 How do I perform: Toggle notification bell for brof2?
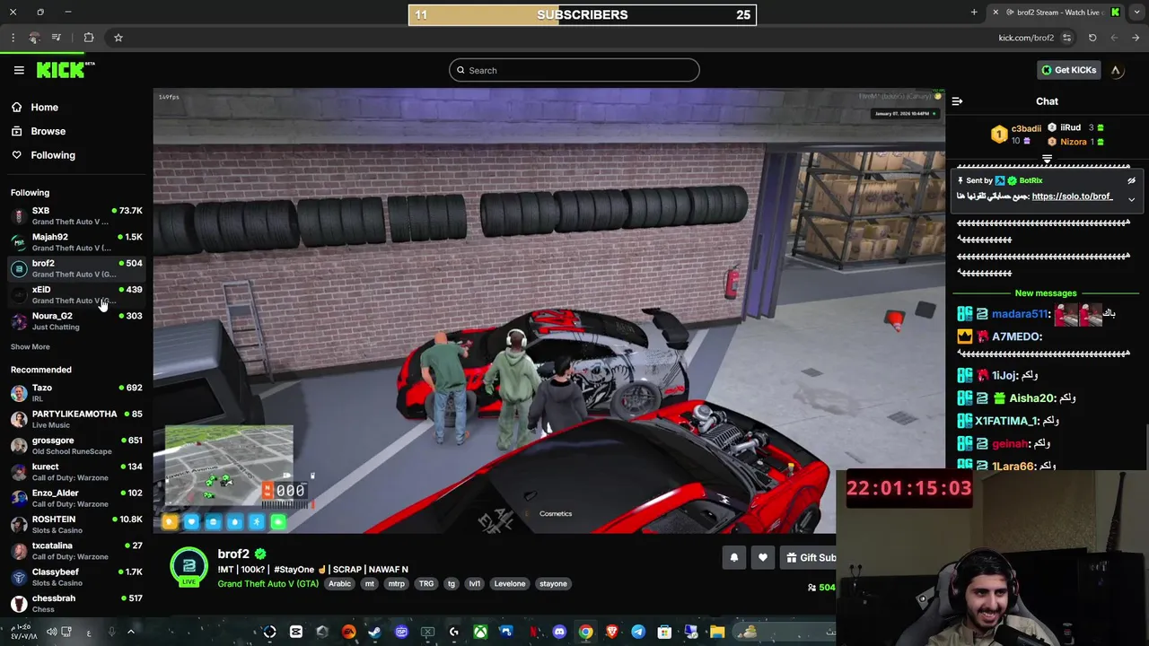[x=733, y=557]
